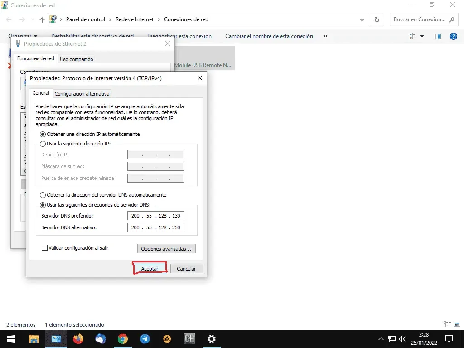This screenshot has height=348, width=464.
Task: Open the notification center icon
Action: pos(449,339)
